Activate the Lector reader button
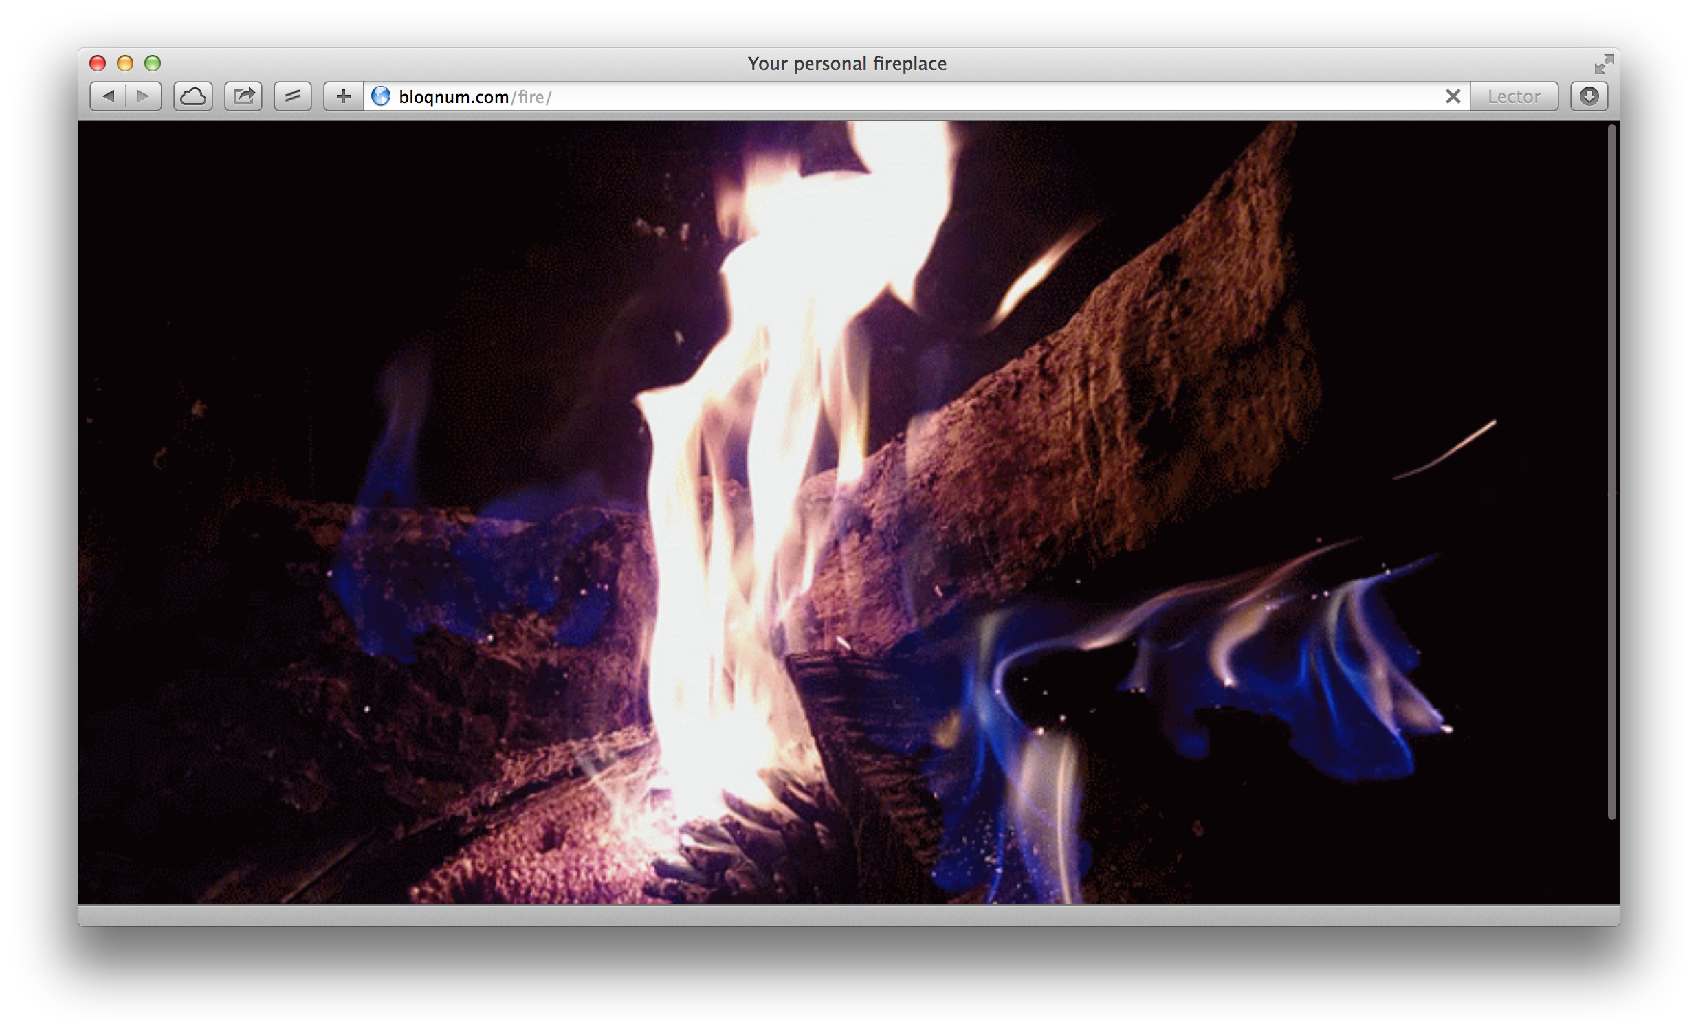The height and width of the screenshot is (1035, 1698). (x=1514, y=96)
